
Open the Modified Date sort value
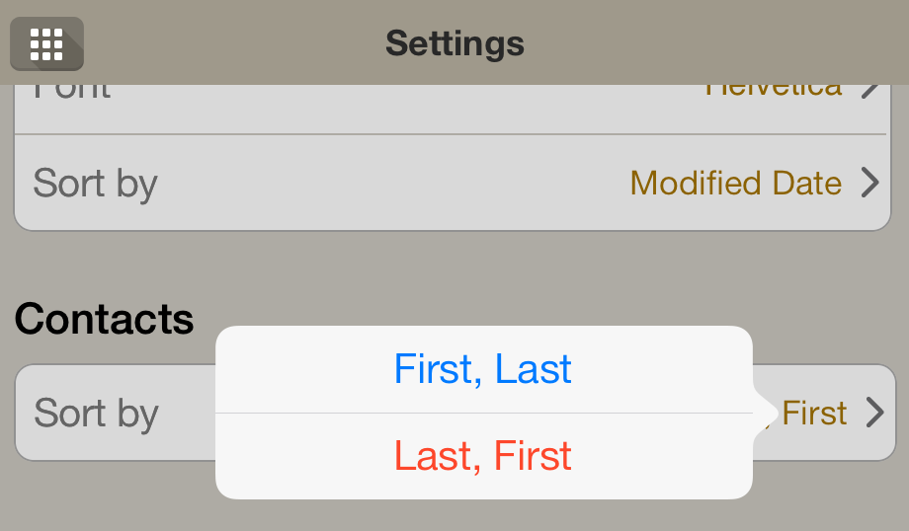pos(736,183)
